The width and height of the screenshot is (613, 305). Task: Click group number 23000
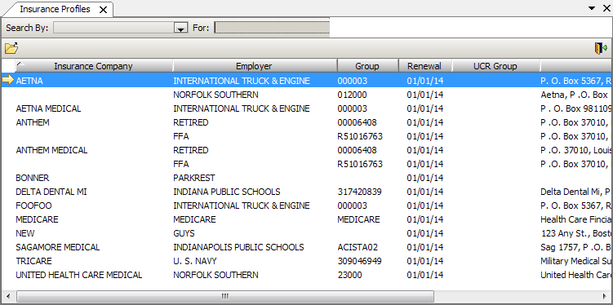tap(349, 275)
